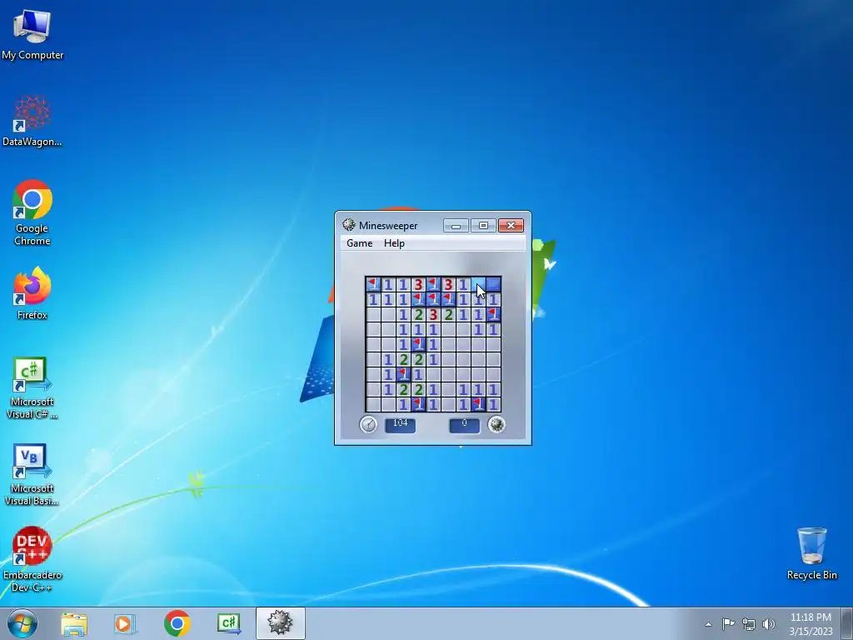Click the mine icon beside the mine counter
Image resolution: width=853 pixels, height=640 pixels.
496,424
